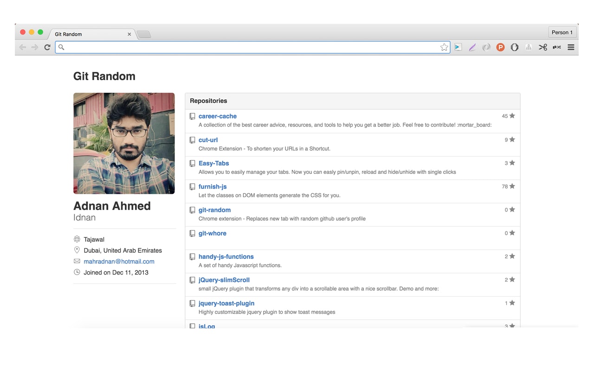Click the Person 1 profile chip
Screen dimensions: 594x371
click(x=562, y=32)
